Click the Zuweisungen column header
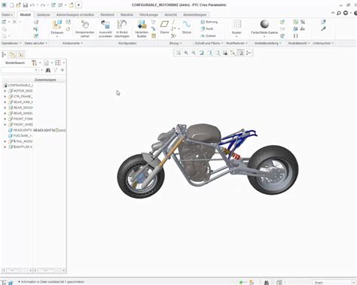The image size is (357, 285). pos(45,80)
